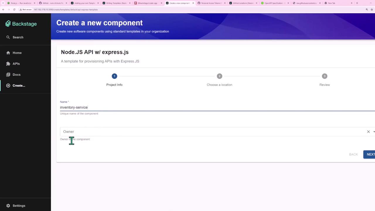Image resolution: width=375 pixels, height=211 pixels.
Task: Switch to OpenAPI Specification tab
Action: tap(274, 3)
